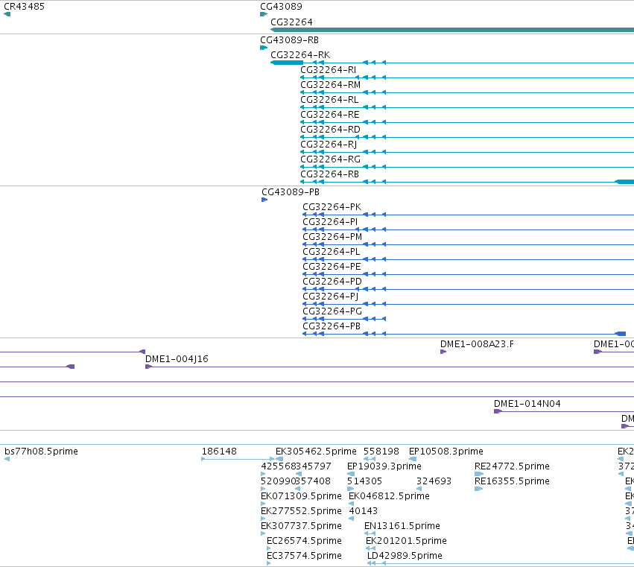
Task: Click the CG43089 gene label
Action: [281, 7]
